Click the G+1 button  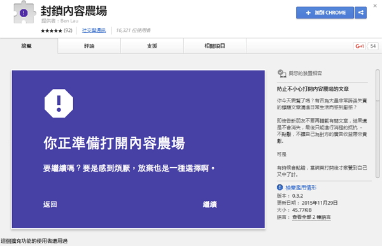coord(360,46)
